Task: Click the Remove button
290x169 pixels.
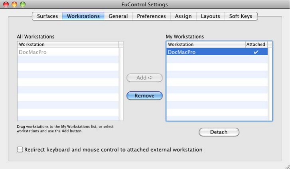Action: [x=144, y=95]
